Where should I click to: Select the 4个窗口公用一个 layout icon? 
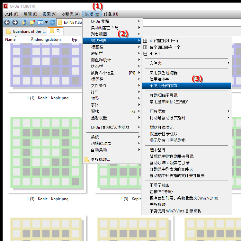tap(145, 41)
